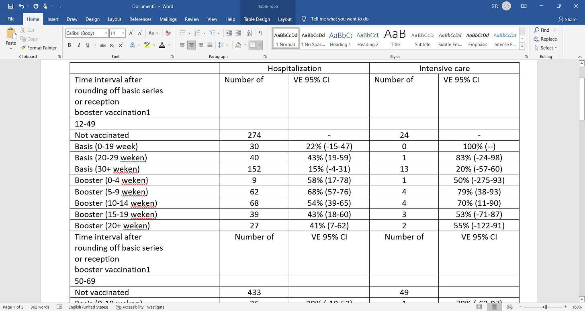585x311 pixels.
Task: Expand the Styles gallery more arrow
Action: [522, 46]
